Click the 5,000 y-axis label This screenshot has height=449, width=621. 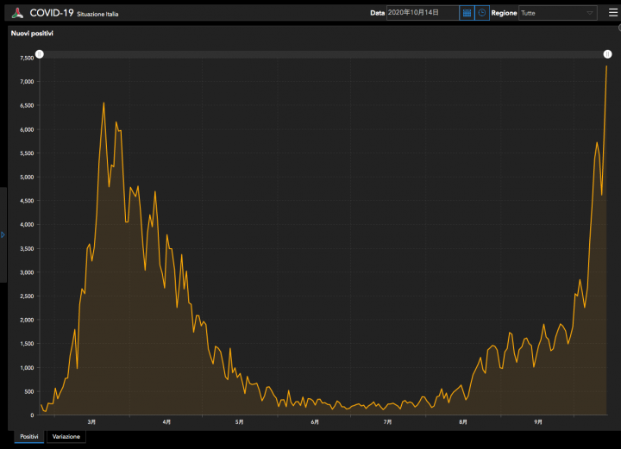pos(28,178)
